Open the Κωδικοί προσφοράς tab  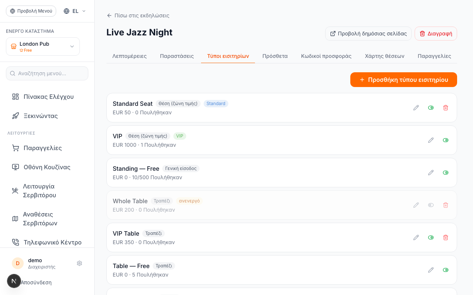(326, 56)
